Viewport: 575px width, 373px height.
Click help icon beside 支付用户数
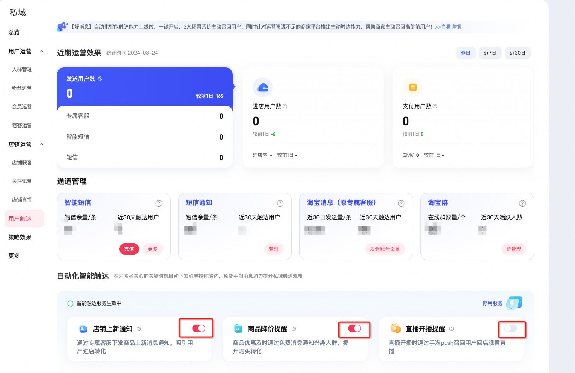(x=435, y=106)
